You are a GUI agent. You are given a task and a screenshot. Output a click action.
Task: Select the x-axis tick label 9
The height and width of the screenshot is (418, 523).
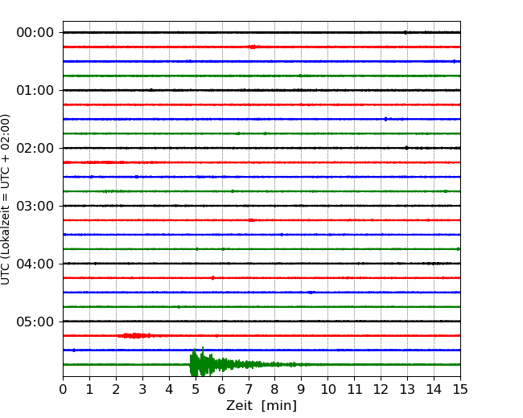[302, 389]
